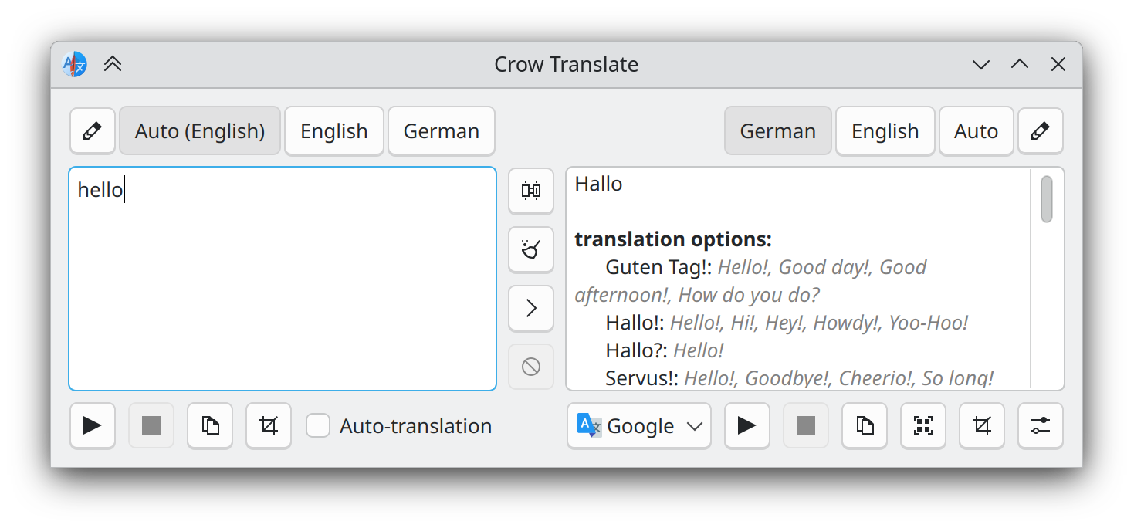Play translation speech audio
This screenshot has height=528, width=1134.
tap(746, 425)
